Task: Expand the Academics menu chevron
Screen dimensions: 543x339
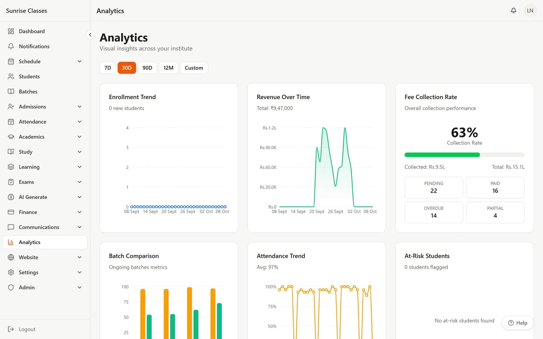Action: (79, 137)
